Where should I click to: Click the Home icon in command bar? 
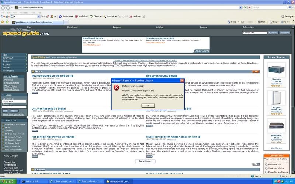pyautogui.click(x=229, y=22)
